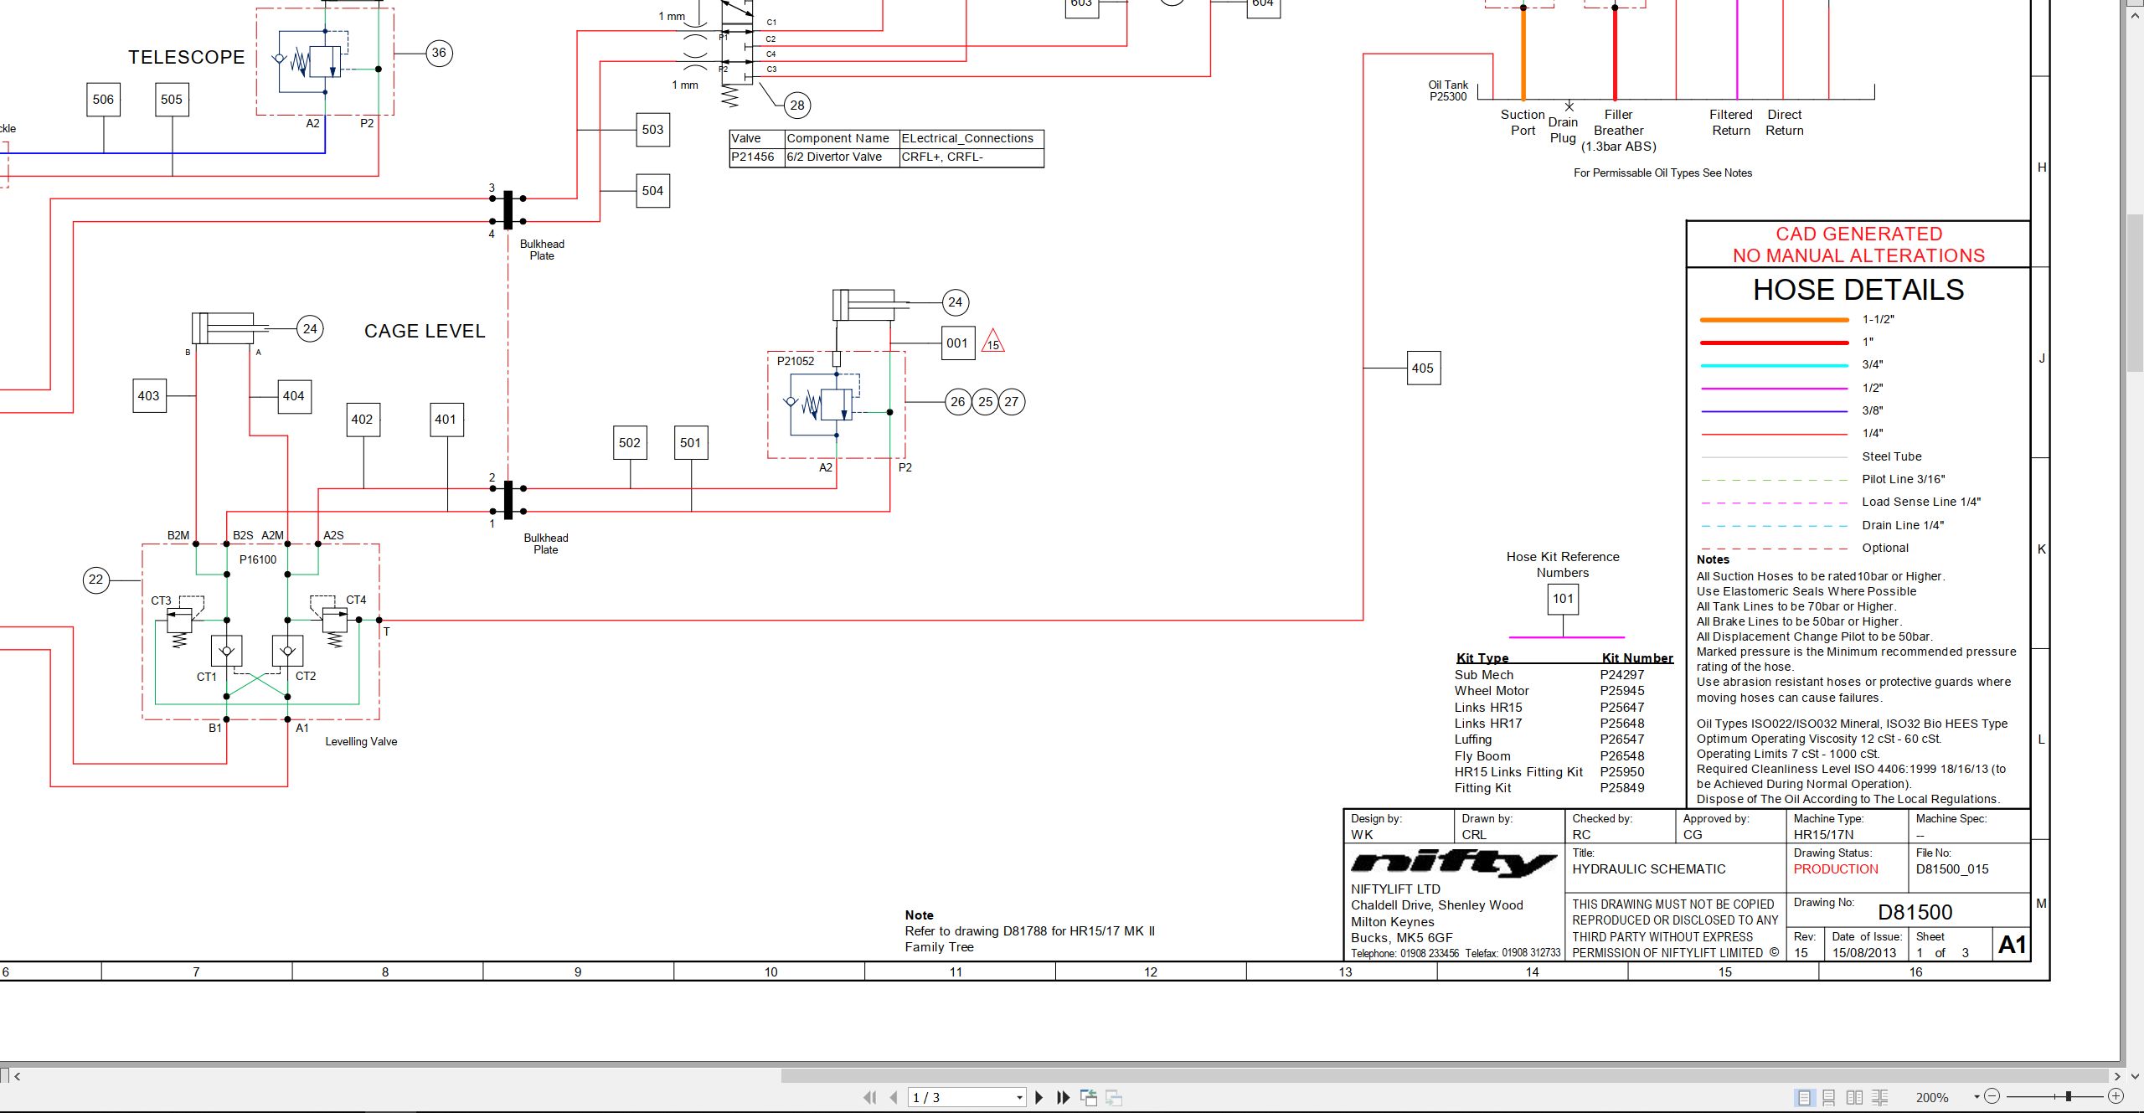Jump to the last page
Screen dimensions: 2144x1113
pos(1064,1097)
